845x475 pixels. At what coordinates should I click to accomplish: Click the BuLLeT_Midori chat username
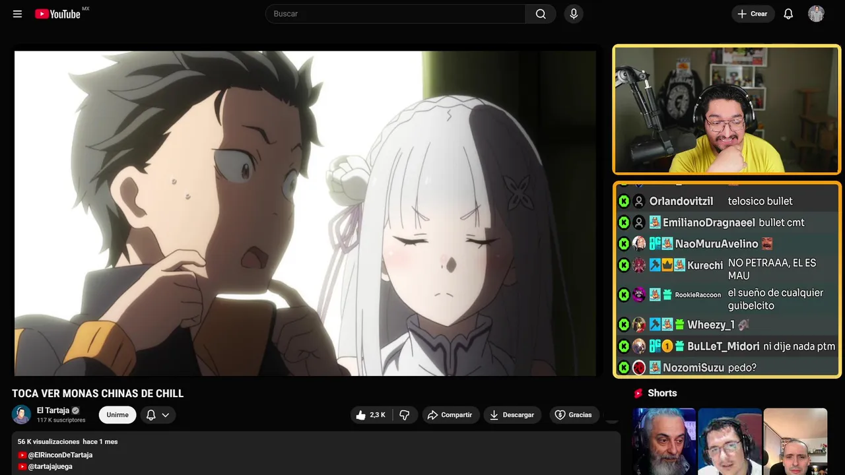(x=724, y=346)
